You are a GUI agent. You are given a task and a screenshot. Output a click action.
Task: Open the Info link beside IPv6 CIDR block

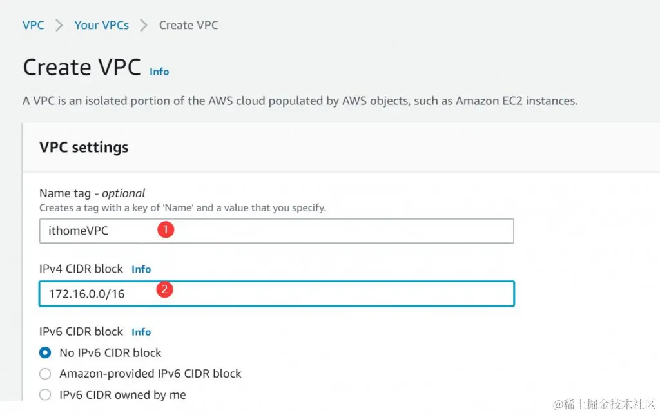click(141, 331)
